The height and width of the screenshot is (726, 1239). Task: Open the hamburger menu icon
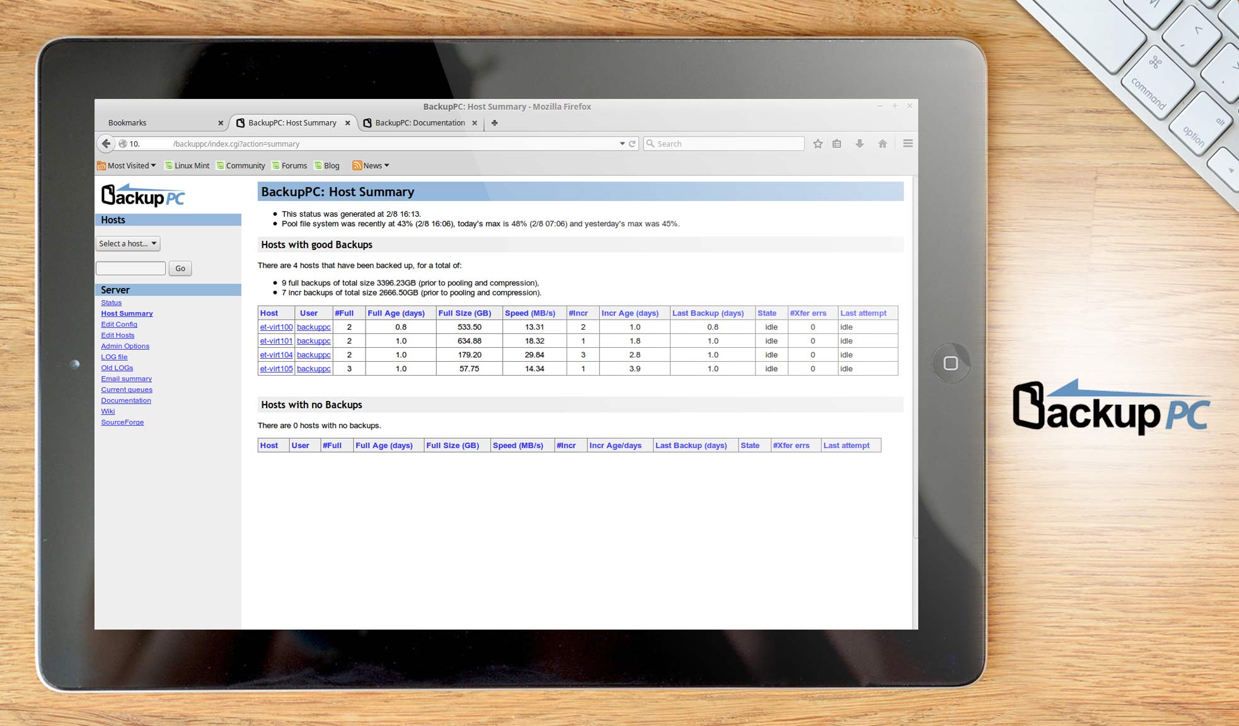(x=908, y=144)
